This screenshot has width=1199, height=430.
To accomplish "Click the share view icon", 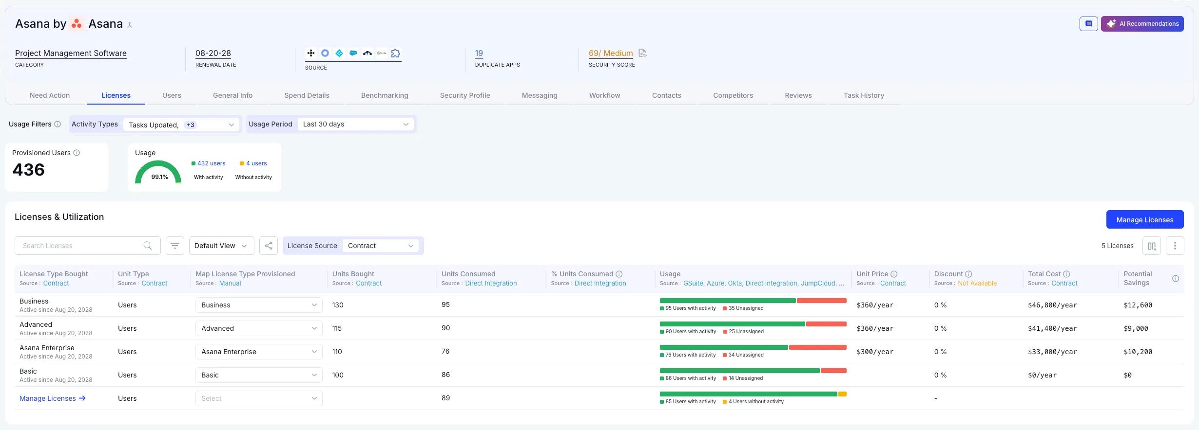I will (269, 246).
